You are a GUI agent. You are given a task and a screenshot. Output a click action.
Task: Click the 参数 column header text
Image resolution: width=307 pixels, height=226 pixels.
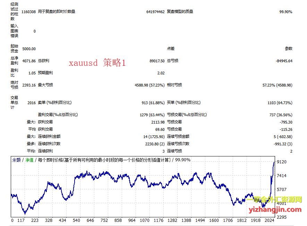[289, 49]
